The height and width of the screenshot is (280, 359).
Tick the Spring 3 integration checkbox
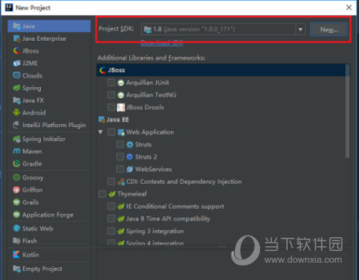pyautogui.click(x=111, y=231)
